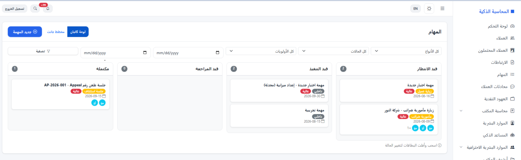The width and height of the screenshot is (521, 160).
Task: Click the info icon before اسحب وأفلت hint
Action: point(439,145)
